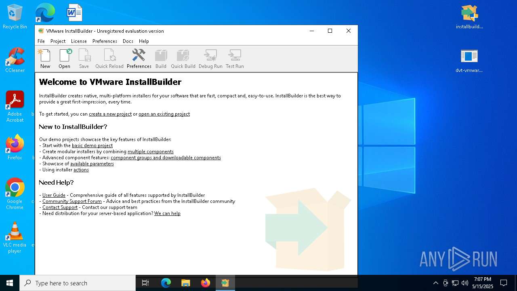Image resolution: width=517 pixels, height=291 pixels.
Task: Open the volume control tray icon
Action: click(x=465, y=283)
